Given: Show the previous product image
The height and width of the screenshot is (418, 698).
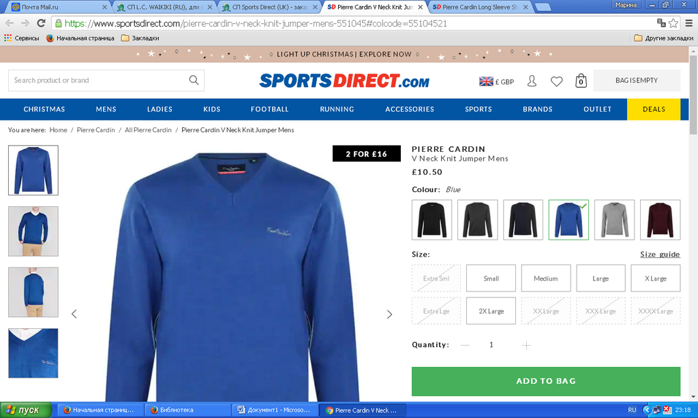Looking at the screenshot, I should click(x=74, y=314).
